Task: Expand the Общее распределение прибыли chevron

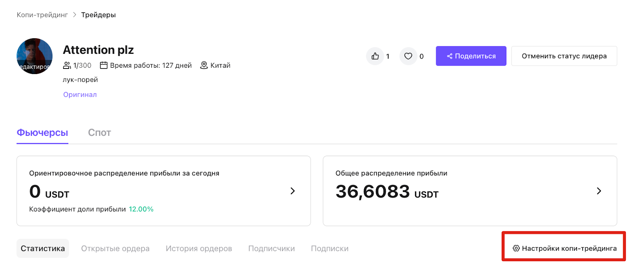Action: tap(599, 191)
